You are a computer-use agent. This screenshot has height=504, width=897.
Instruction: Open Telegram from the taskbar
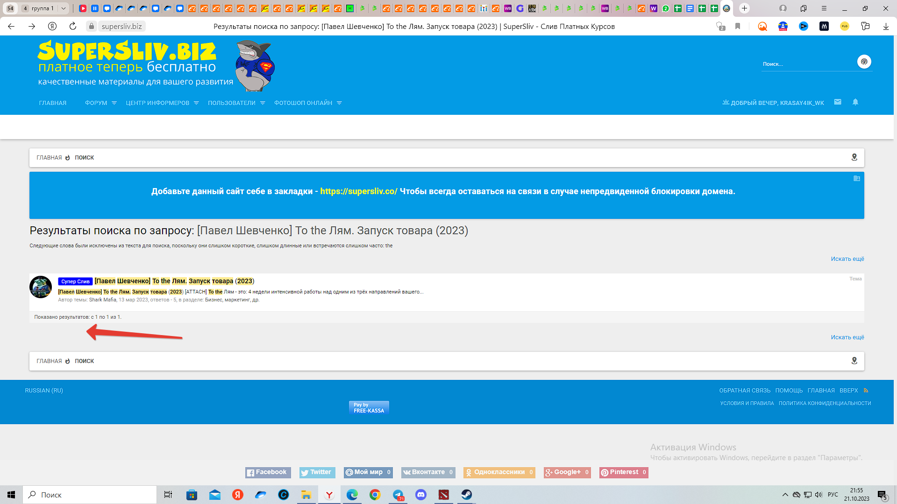[x=398, y=495]
